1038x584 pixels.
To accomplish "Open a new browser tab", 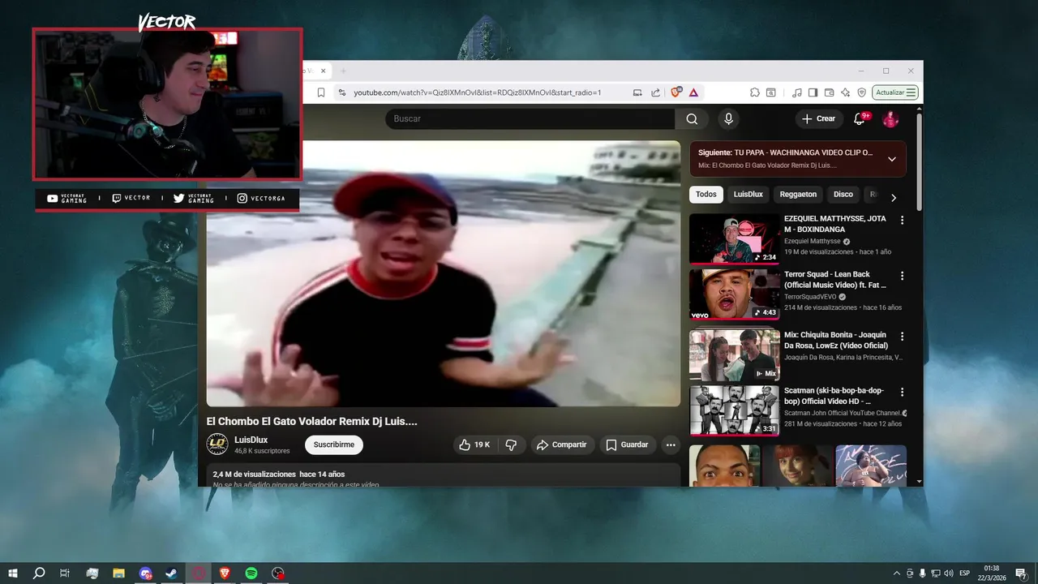I will 342,71.
